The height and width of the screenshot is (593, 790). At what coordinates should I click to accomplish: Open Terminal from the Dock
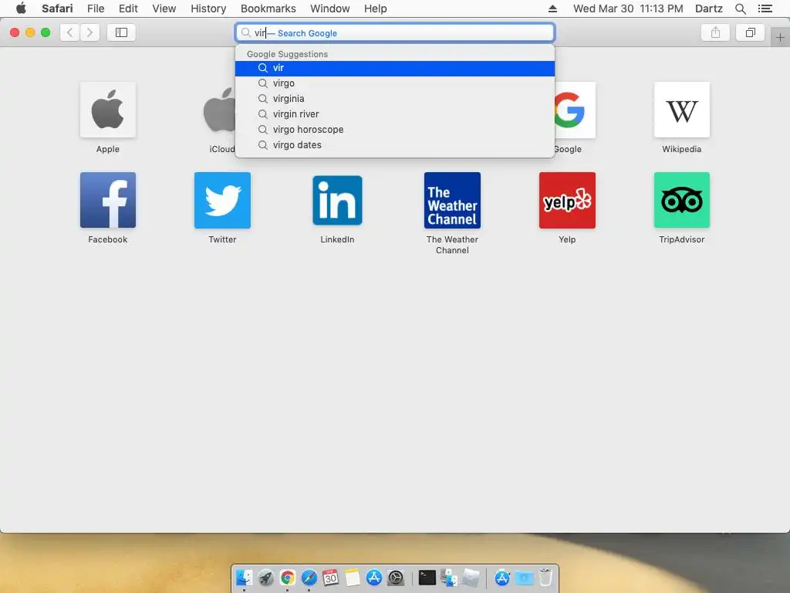point(427,578)
